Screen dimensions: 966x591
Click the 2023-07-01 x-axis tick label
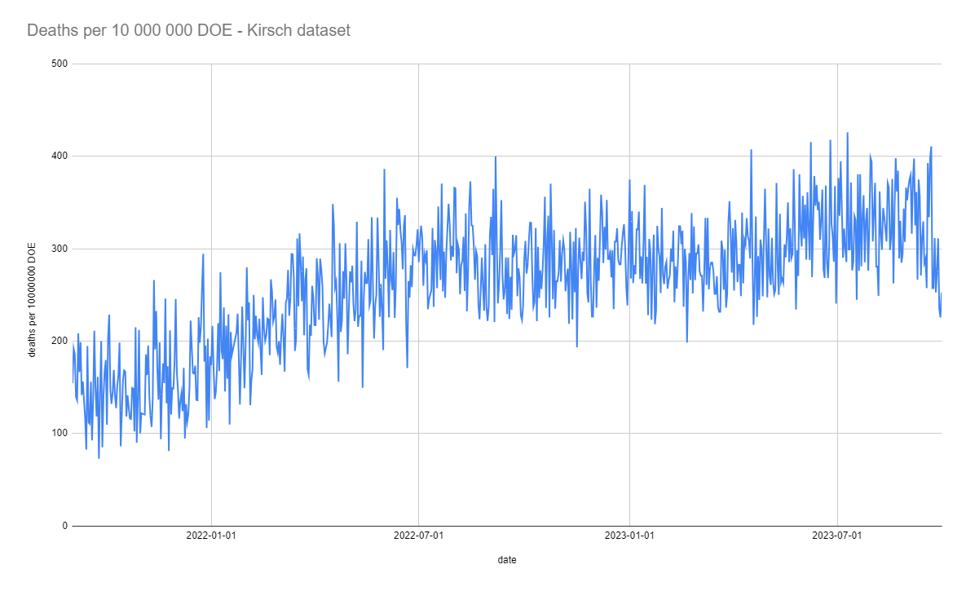pos(838,536)
